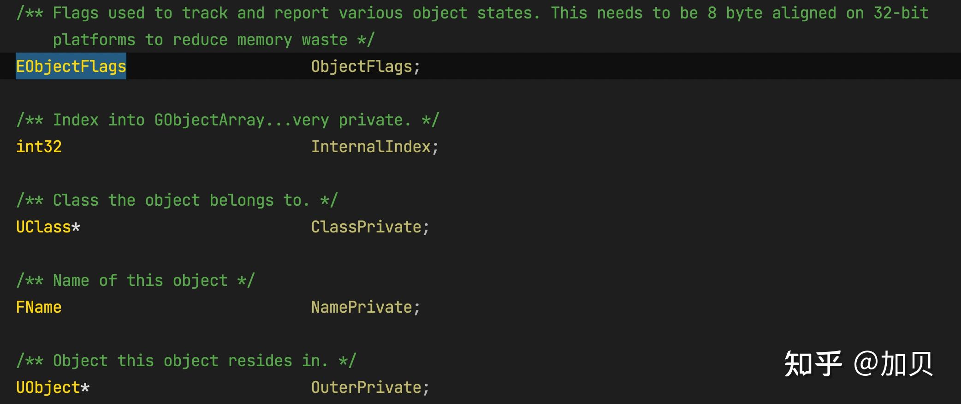Select the ClassPrivate member name
The height and width of the screenshot is (404, 961).
[366, 227]
